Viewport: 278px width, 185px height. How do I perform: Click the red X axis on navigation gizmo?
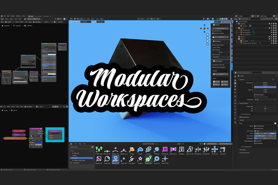tap(208, 29)
